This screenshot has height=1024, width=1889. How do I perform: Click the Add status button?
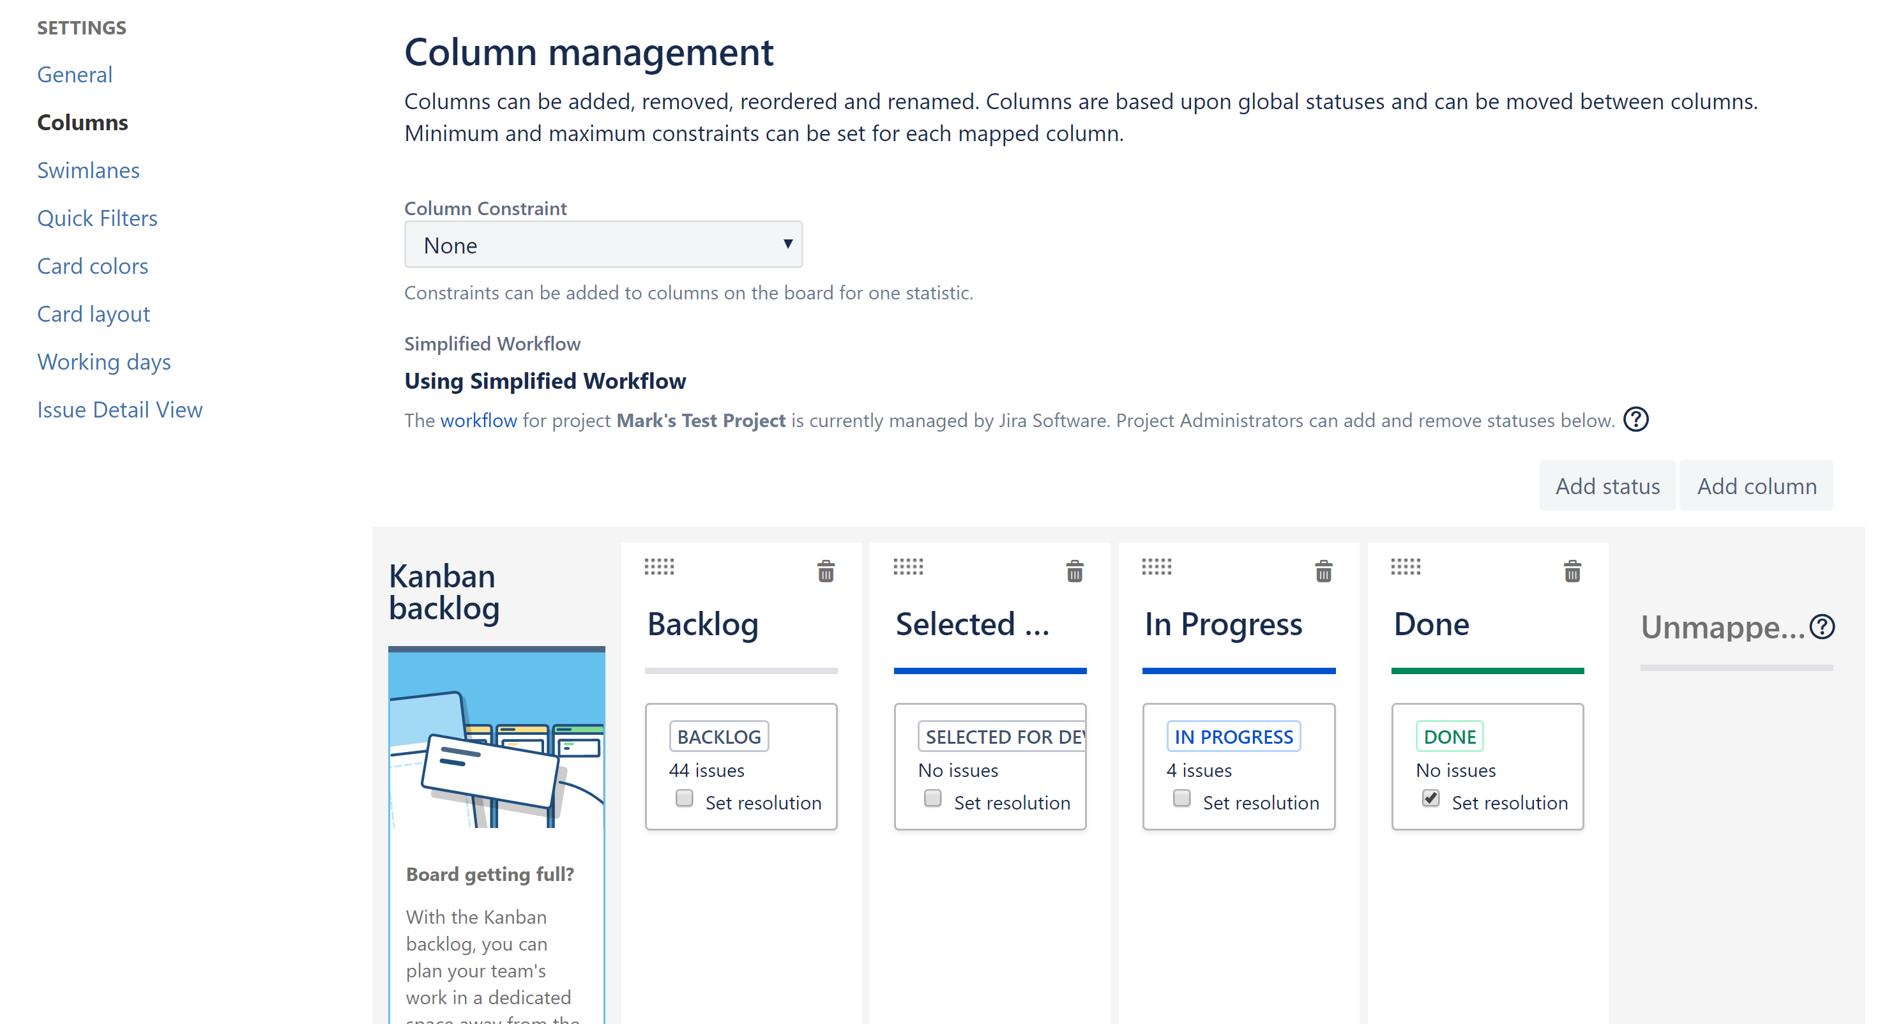point(1607,486)
